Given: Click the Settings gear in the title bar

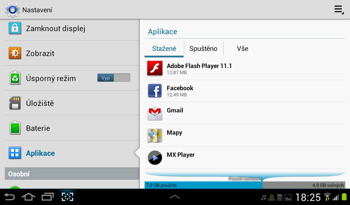Looking at the screenshot, I should (x=12, y=10).
